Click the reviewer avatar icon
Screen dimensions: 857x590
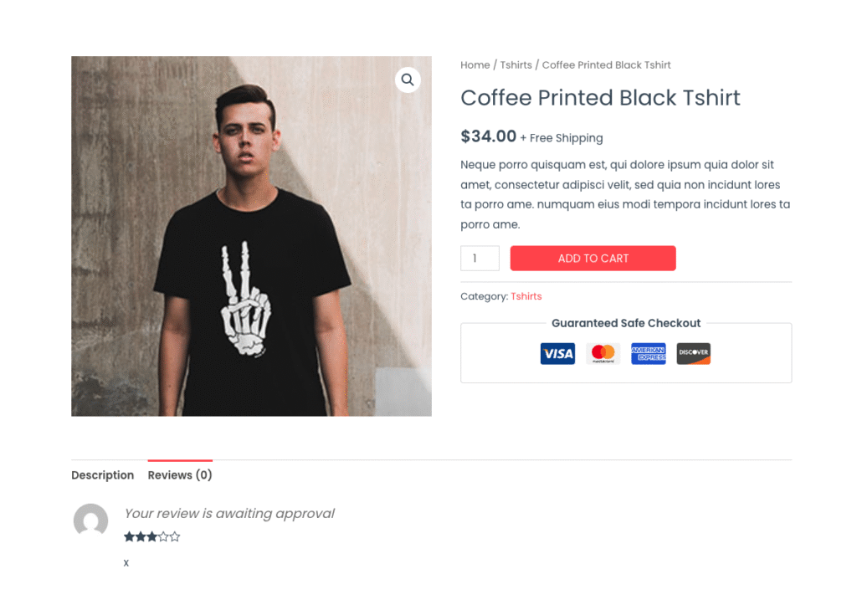pos(90,521)
